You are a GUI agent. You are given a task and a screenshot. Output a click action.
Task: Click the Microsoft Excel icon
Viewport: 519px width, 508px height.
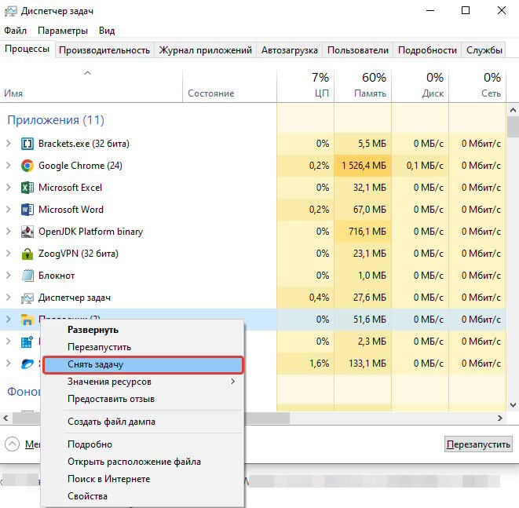coord(27,188)
